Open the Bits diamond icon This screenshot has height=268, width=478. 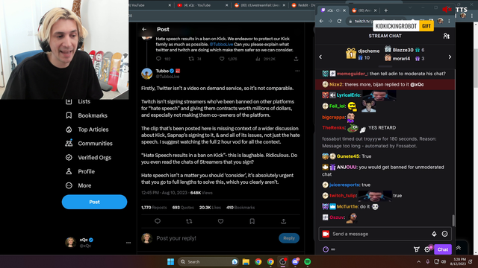[434, 234]
